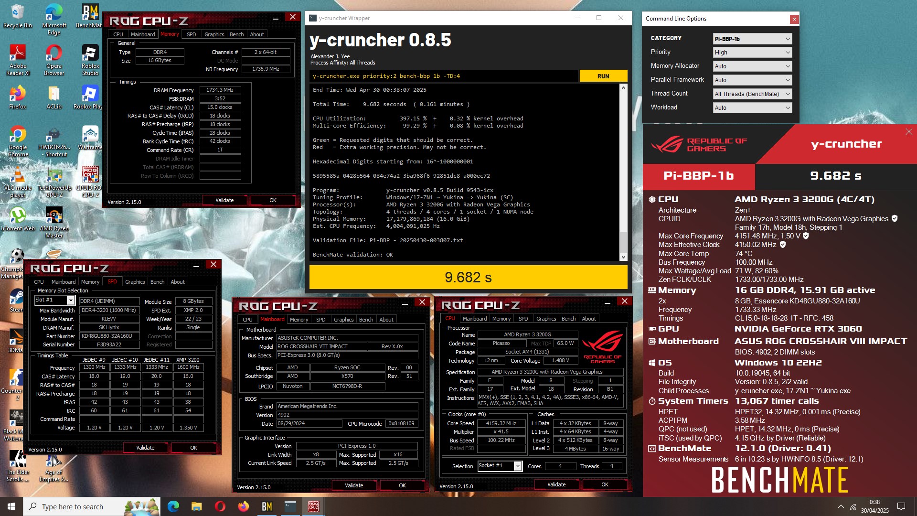Open Firefox from the taskbar
This screenshot has width=917, height=516.
[243, 506]
